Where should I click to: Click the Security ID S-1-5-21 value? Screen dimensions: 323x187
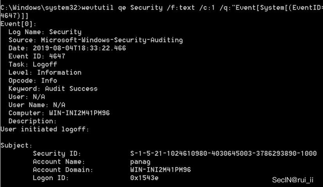[x=223, y=153]
